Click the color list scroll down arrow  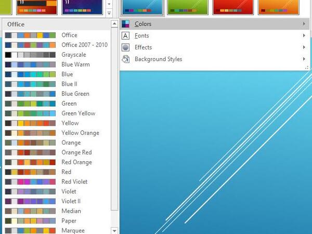tap(114, 231)
